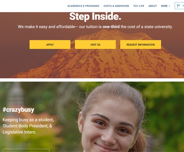Viewport: 184px width, 152px height.
Task: Expand the More dropdown menu
Action: (165, 6)
